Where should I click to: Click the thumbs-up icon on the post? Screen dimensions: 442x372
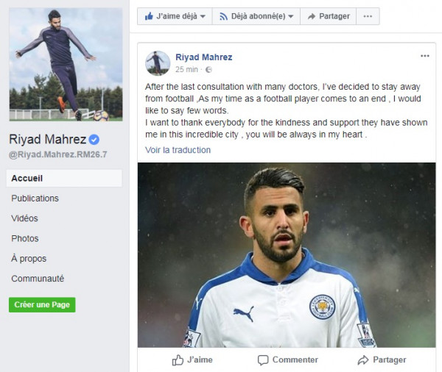tap(178, 360)
